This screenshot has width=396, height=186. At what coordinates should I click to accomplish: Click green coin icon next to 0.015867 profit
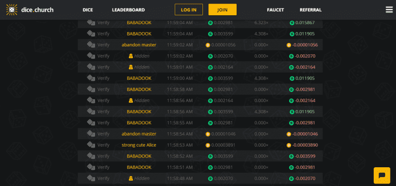[x=292, y=23]
